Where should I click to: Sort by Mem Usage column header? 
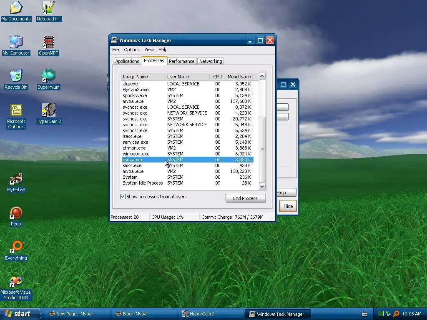coord(239,77)
